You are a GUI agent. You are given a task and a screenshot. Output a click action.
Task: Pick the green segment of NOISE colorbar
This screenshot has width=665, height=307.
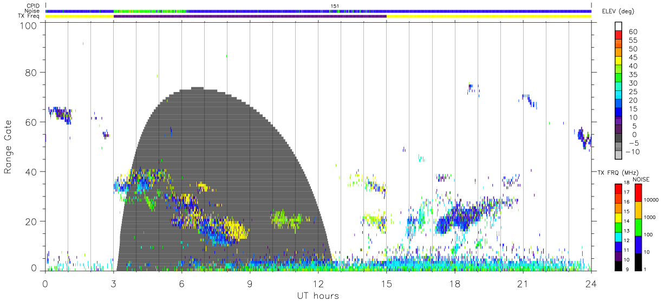click(638, 227)
